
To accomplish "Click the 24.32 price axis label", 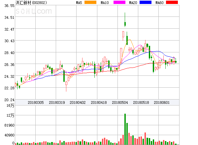I will tap(9, 76).
